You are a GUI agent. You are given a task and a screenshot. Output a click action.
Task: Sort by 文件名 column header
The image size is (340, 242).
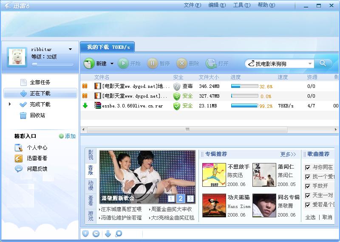(x=102, y=77)
